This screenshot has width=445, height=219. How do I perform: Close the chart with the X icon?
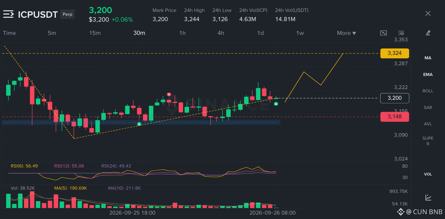pos(428,13)
